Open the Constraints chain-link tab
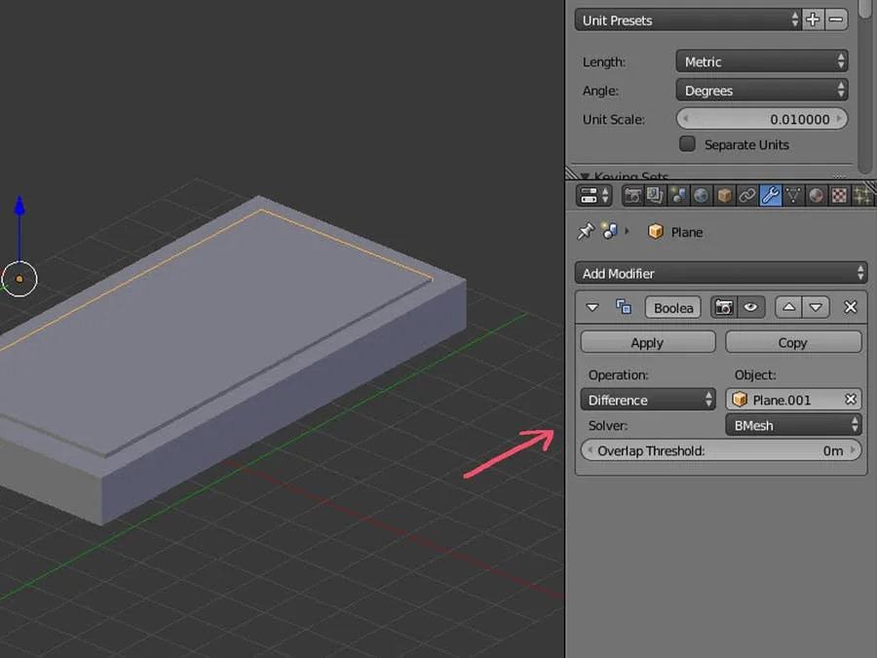Viewport: 877px width, 658px height. click(x=747, y=195)
